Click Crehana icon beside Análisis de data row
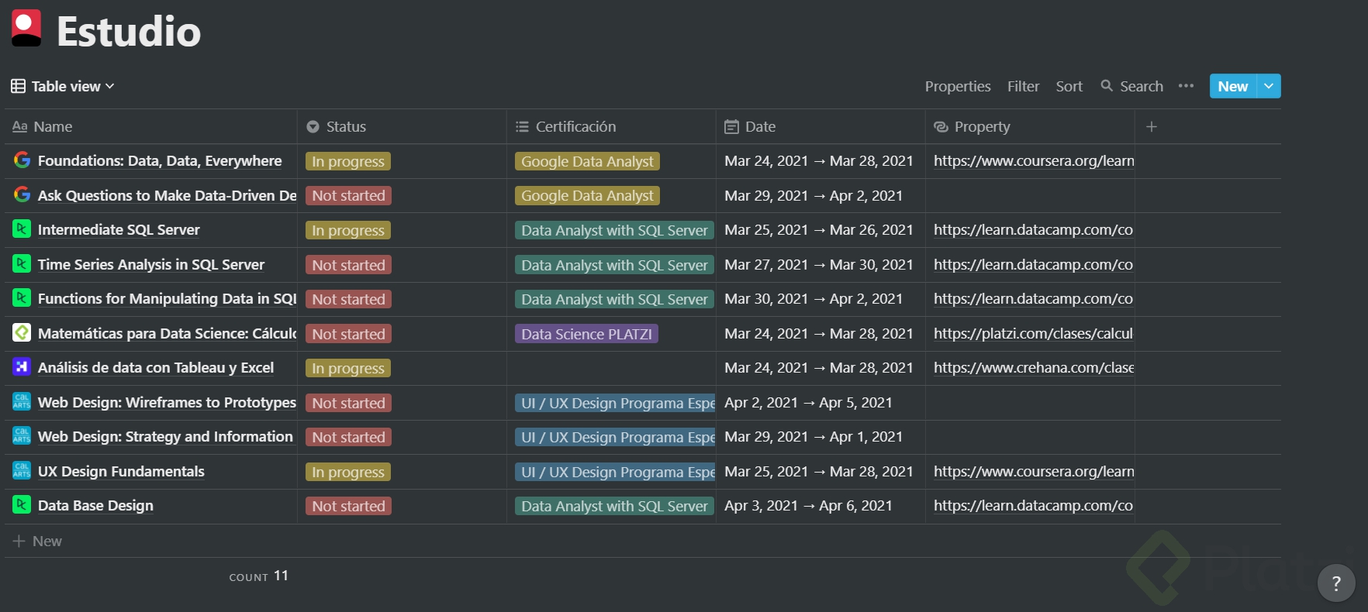 pyautogui.click(x=22, y=367)
